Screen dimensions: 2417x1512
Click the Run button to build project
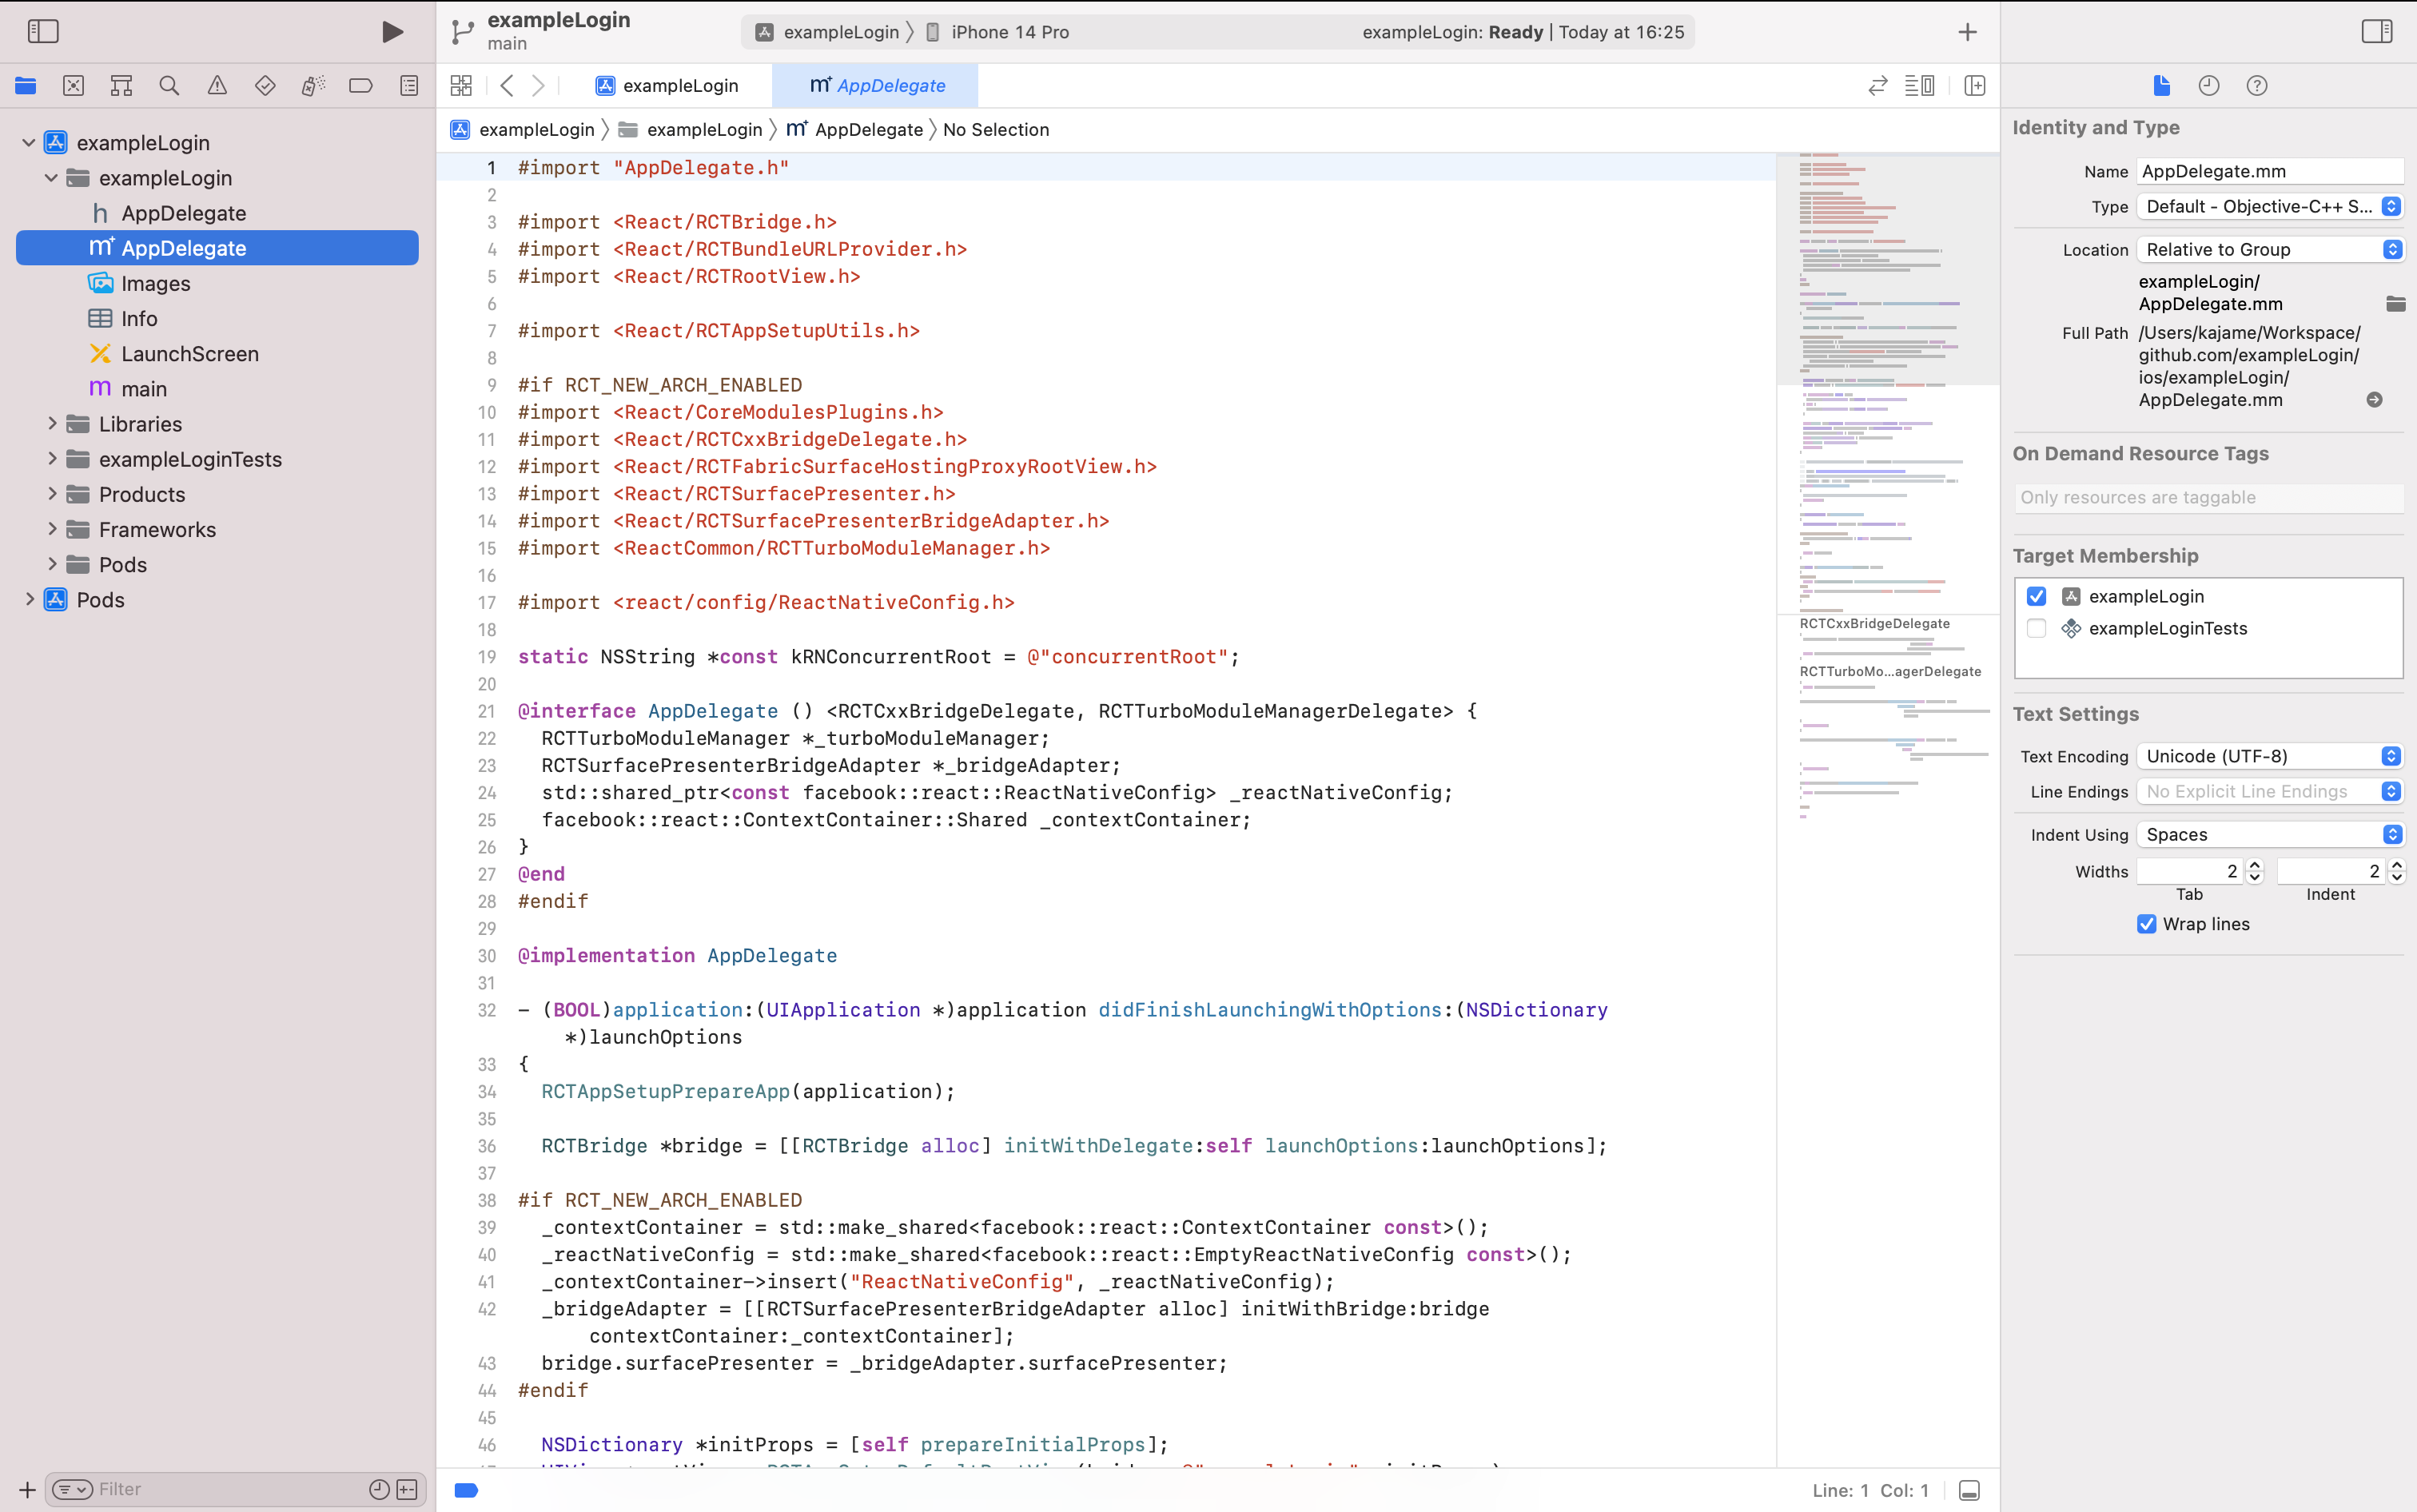tap(392, 31)
